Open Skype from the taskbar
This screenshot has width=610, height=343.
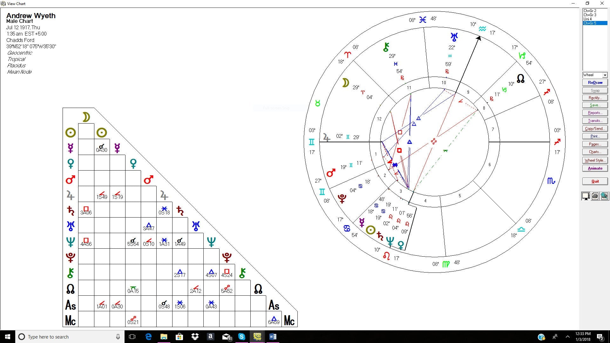pos(242,337)
